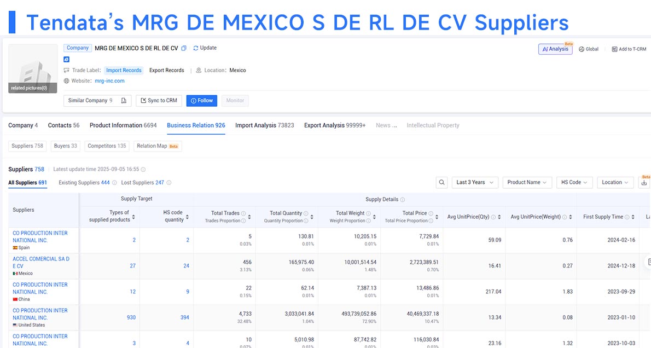651x348 pixels.
Task: Click the Similar Company 9 button
Action: [97, 101]
